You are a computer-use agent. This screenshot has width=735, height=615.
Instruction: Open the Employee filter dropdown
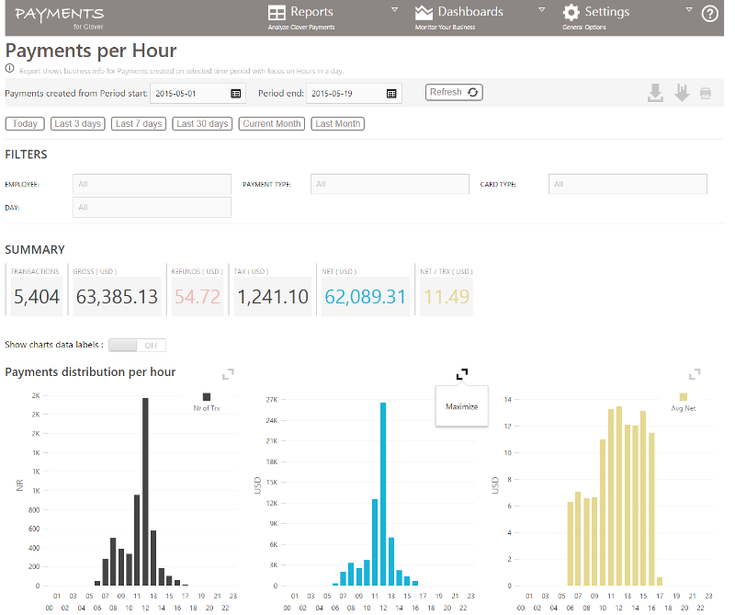(x=151, y=184)
